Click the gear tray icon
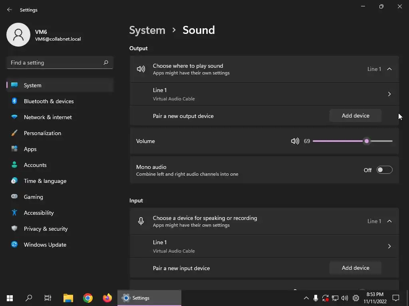Viewport: 409px width, 306px height. pyautogui.click(x=356, y=298)
